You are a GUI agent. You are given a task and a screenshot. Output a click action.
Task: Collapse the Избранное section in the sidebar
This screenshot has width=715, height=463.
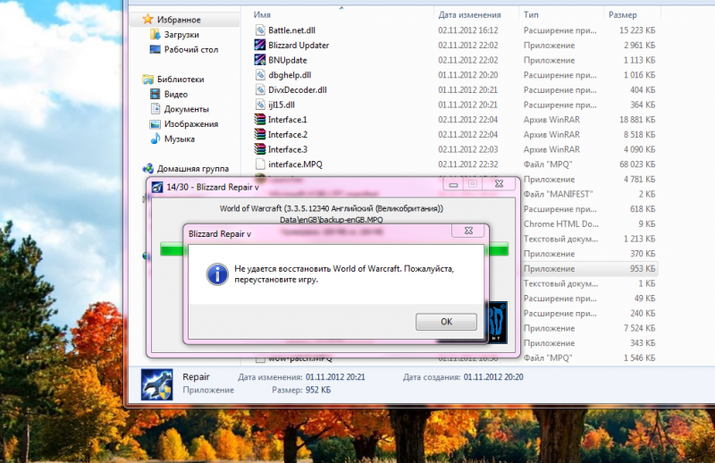point(134,20)
